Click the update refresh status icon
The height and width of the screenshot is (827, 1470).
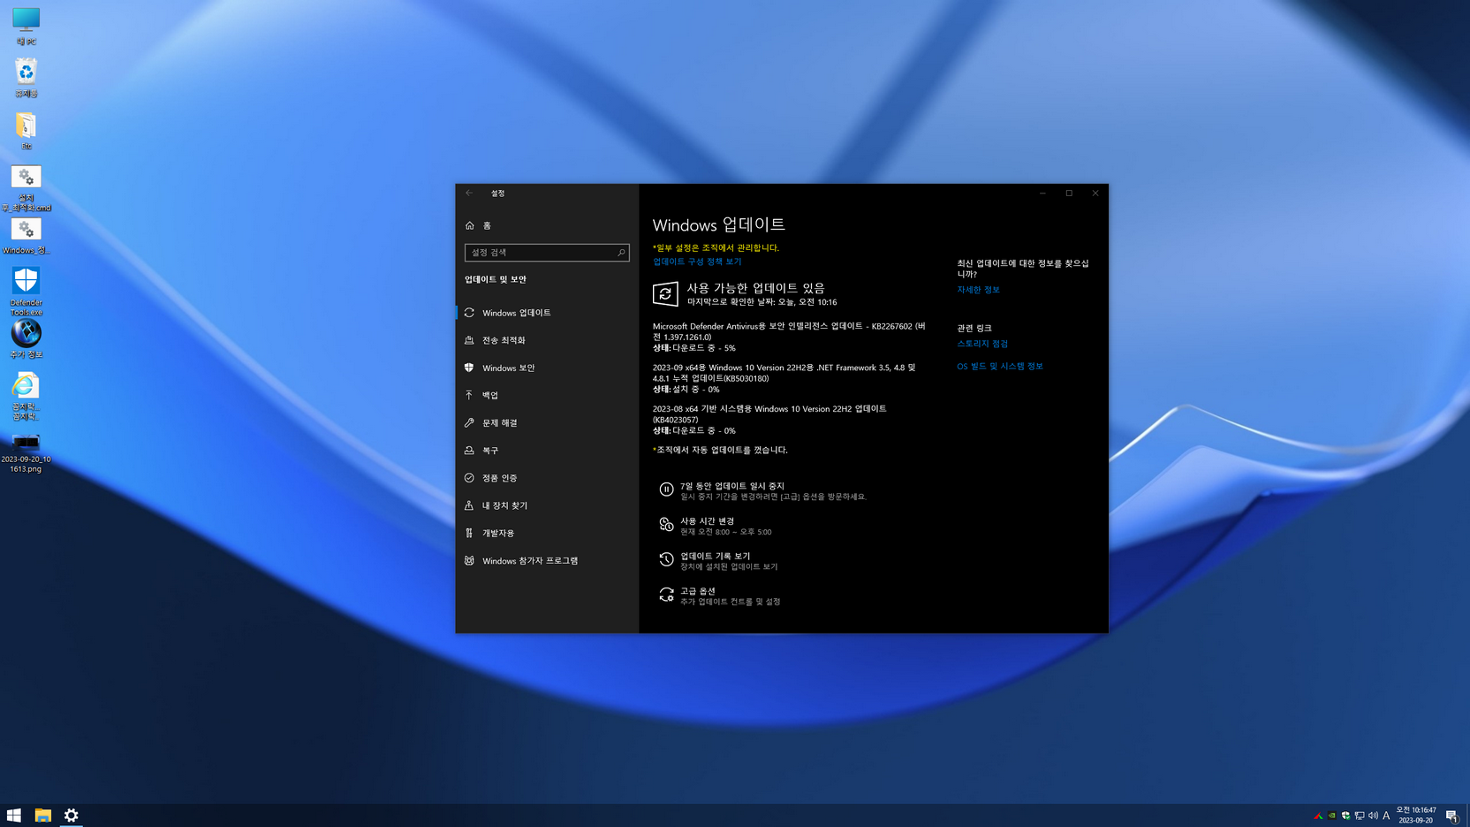click(665, 294)
